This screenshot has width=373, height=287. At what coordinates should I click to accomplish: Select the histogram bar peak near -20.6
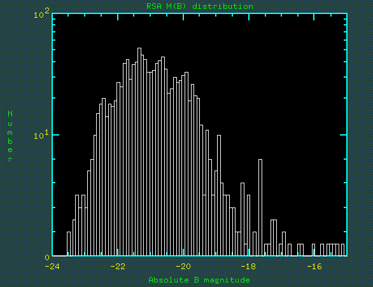tap(163, 157)
